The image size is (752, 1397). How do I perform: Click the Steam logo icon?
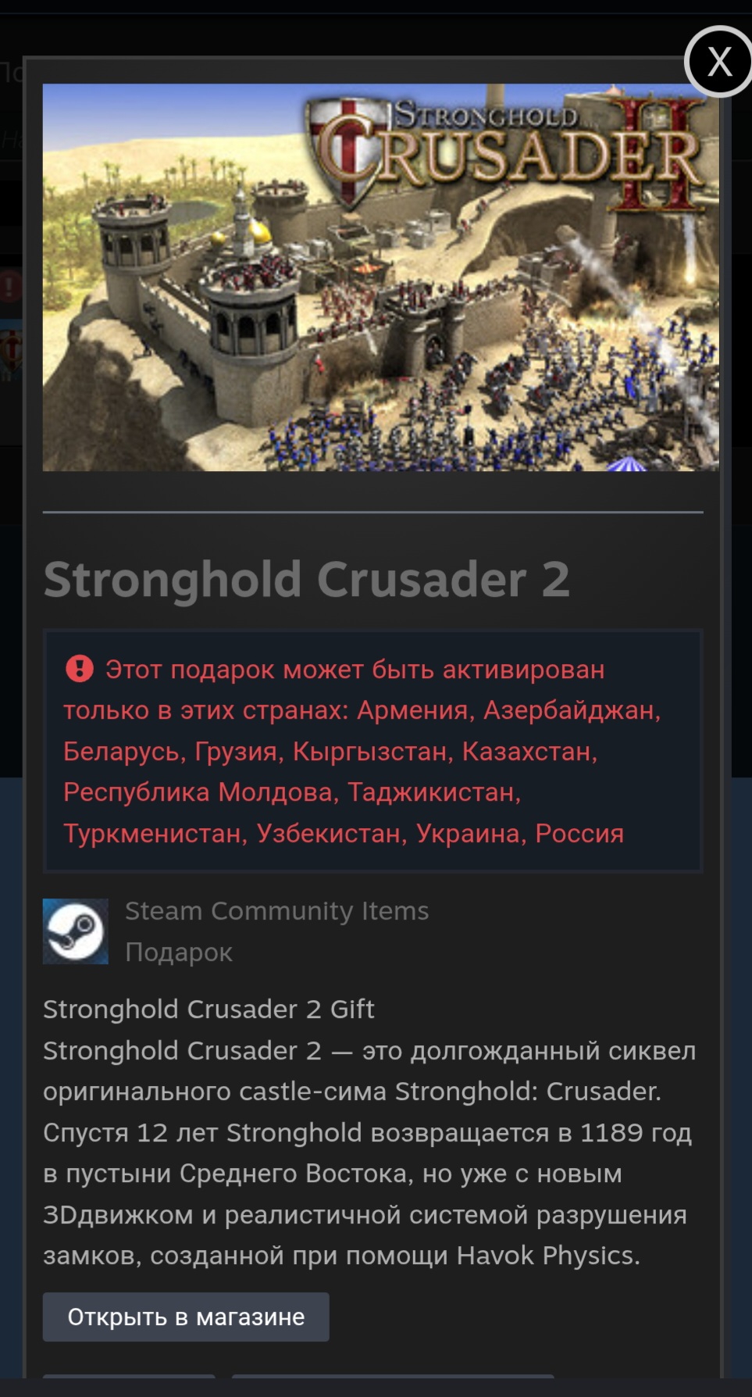(x=76, y=931)
